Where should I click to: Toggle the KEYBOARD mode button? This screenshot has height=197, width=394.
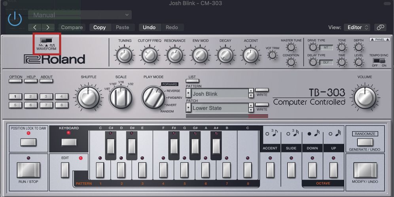click(69, 142)
